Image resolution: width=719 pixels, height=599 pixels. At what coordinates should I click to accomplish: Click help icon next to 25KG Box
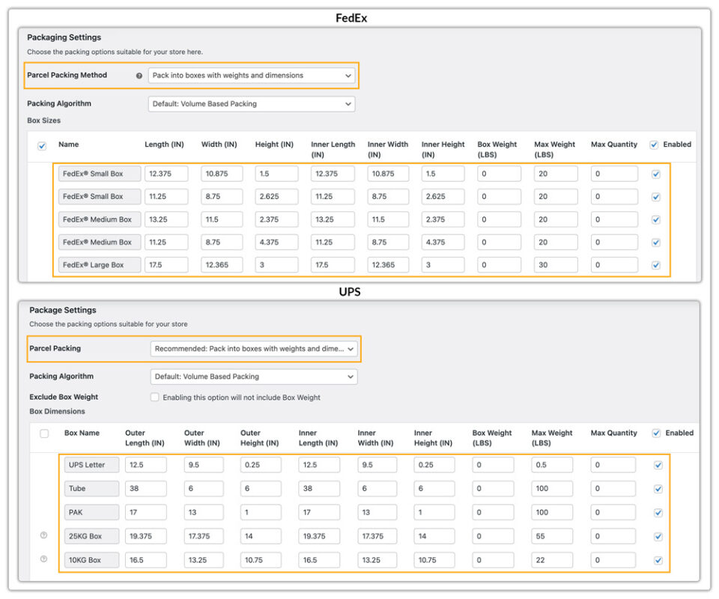43,535
